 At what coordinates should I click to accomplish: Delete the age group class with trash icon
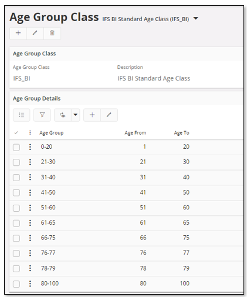[52, 33]
